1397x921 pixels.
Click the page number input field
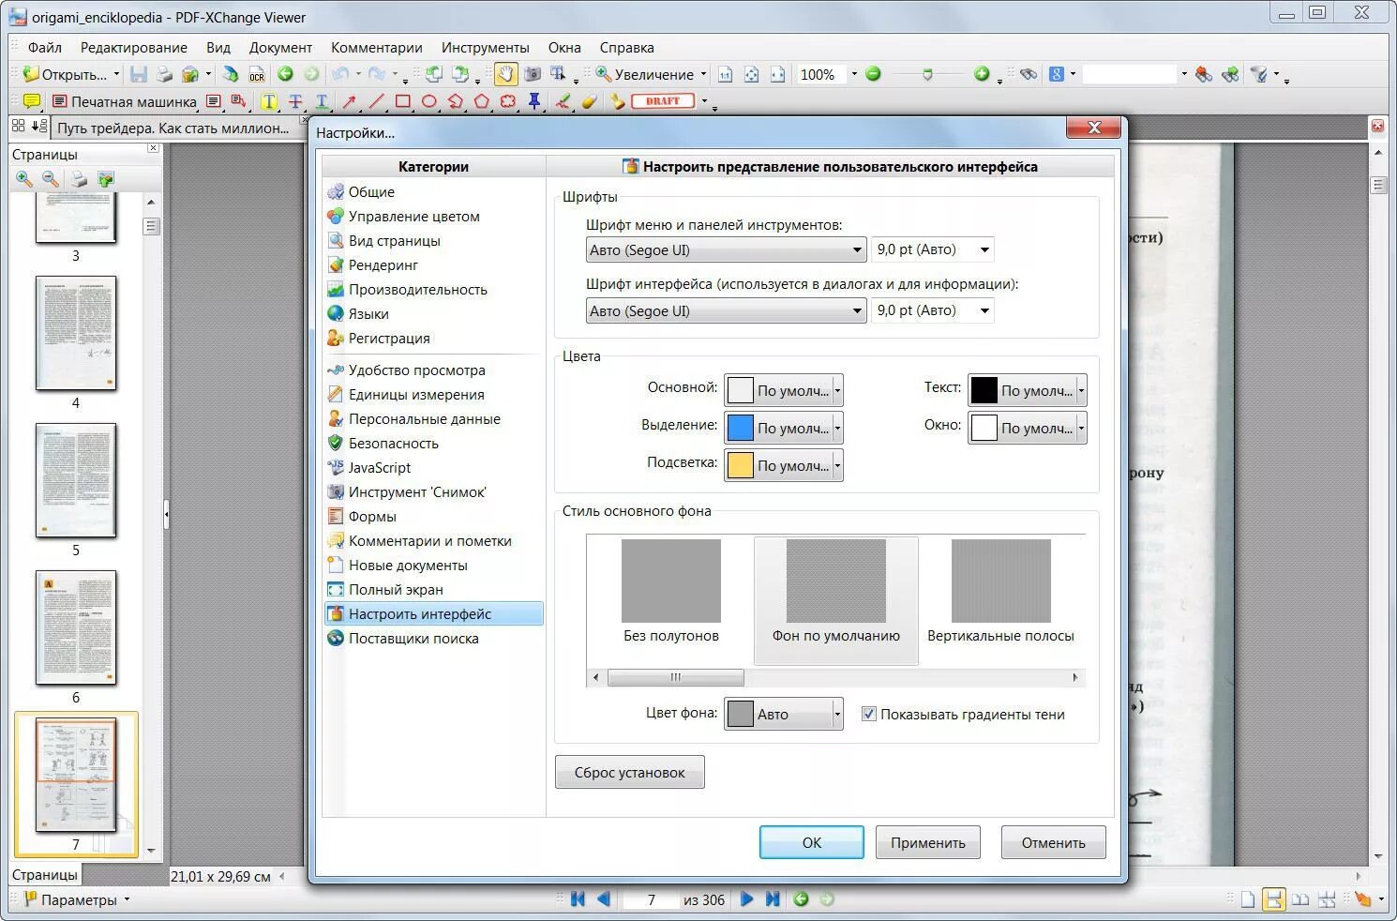[651, 899]
